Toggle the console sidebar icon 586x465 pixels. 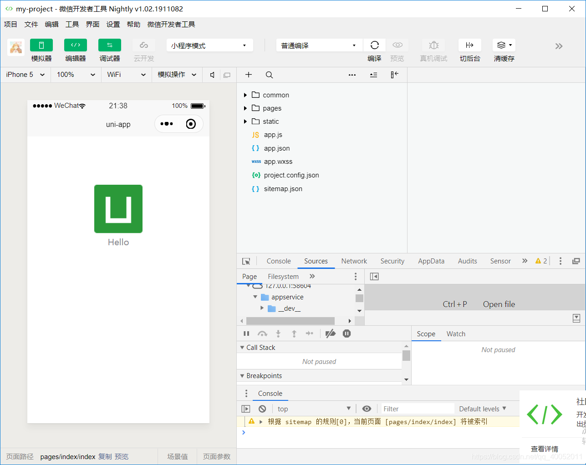246,409
